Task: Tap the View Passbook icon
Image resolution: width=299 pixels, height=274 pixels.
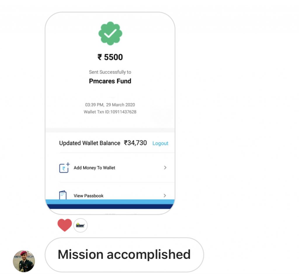Action: coord(63,195)
